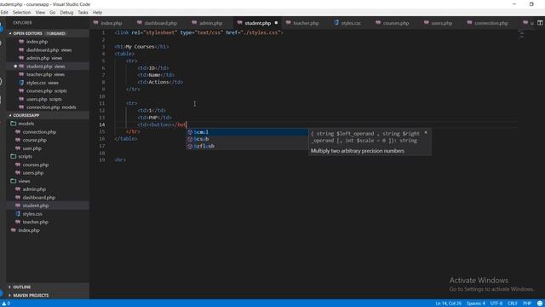Open connection.php under models folder
Screen dimensions: 545x307
[39, 132]
